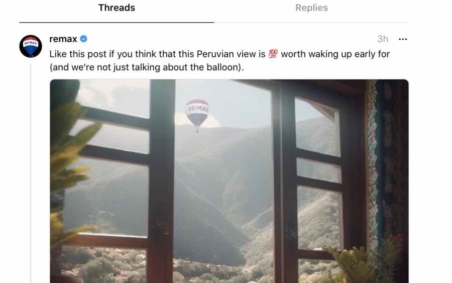Click the caption line starting 'Like this post'
Viewport: 452px width, 283px height.
(219, 54)
